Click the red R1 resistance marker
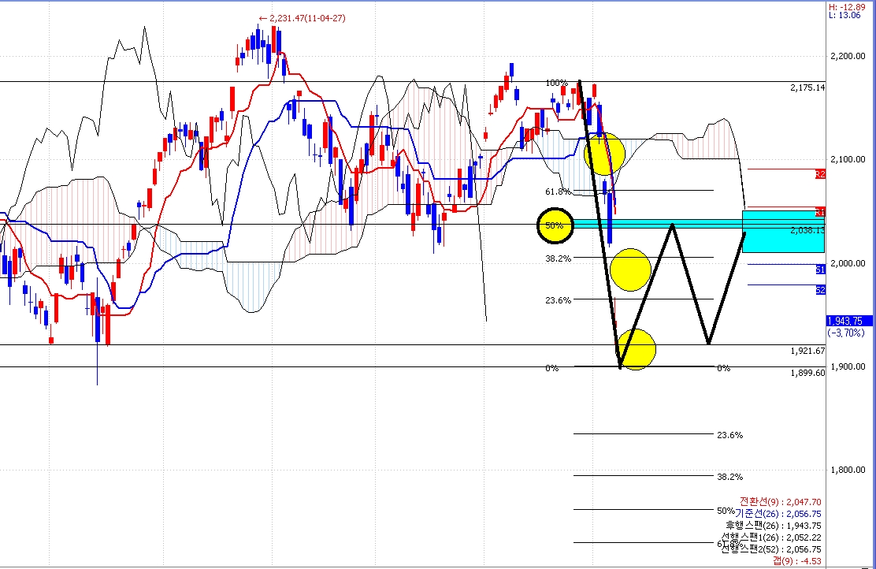The height and width of the screenshot is (569, 876). coord(820,212)
